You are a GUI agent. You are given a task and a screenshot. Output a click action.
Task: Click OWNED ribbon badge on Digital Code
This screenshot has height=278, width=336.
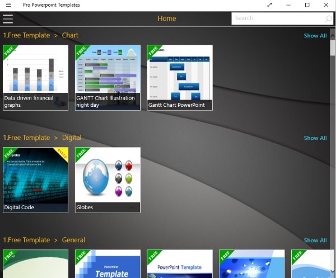coord(62,153)
